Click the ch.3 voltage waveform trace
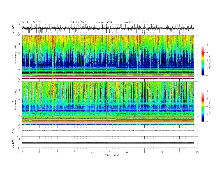 (108, 131)
